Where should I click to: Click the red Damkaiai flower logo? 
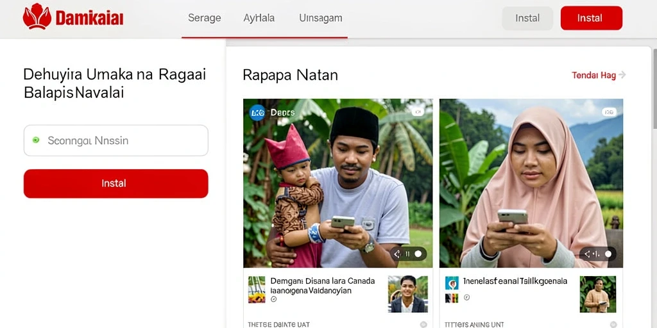coord(37,17)
